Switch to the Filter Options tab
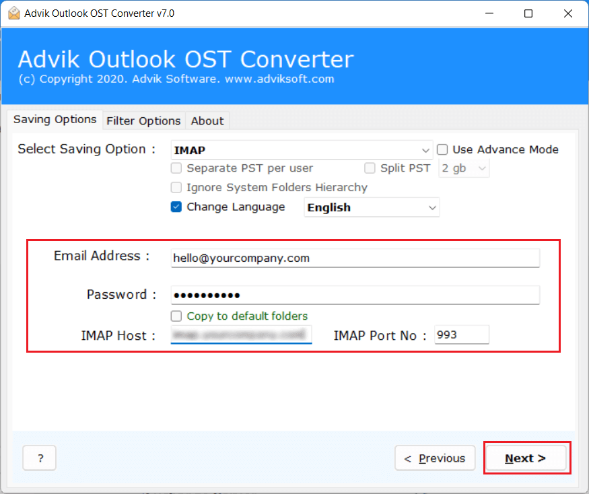Viewport: 589px width, 494px height. tap(143, 120)
